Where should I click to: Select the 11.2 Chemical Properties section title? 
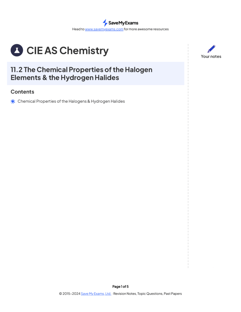(x=81, y=73)
